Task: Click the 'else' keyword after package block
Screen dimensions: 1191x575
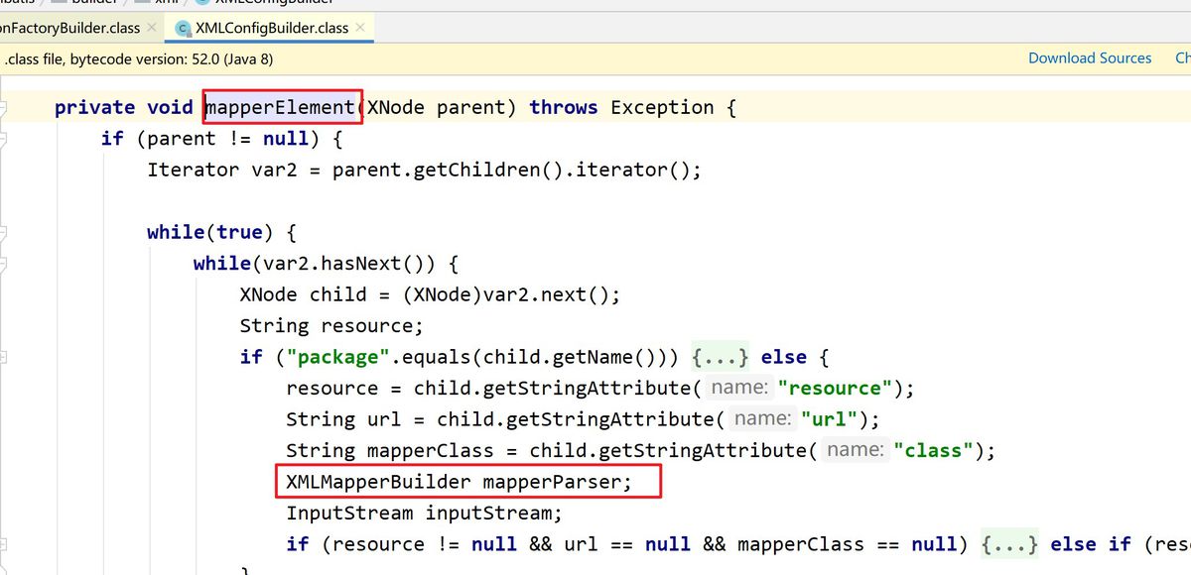Action: [x=784, y=357]
